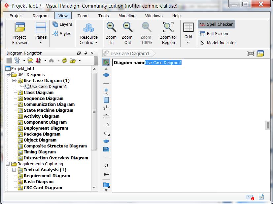Click the sort A-Z icon in navigator
Viewport: 273px width, 204px height.
click(38, 61)
